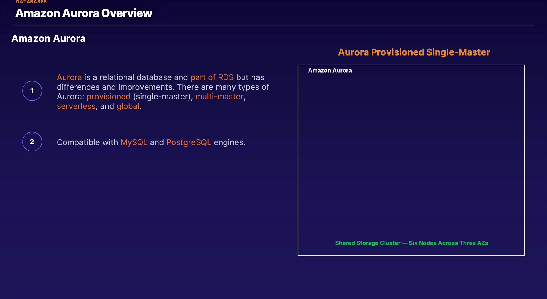The width and height of the screenshot is (547, 299).
Task: Click the highlighted word multi-master
Action: [x=219, y=97]
